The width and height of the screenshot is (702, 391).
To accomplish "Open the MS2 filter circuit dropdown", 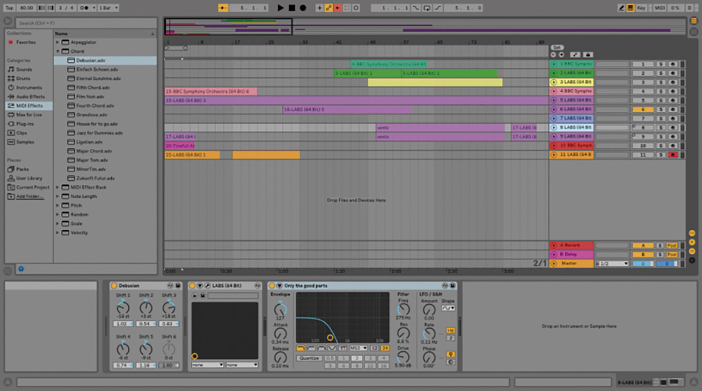I will (x=358, y=348).
